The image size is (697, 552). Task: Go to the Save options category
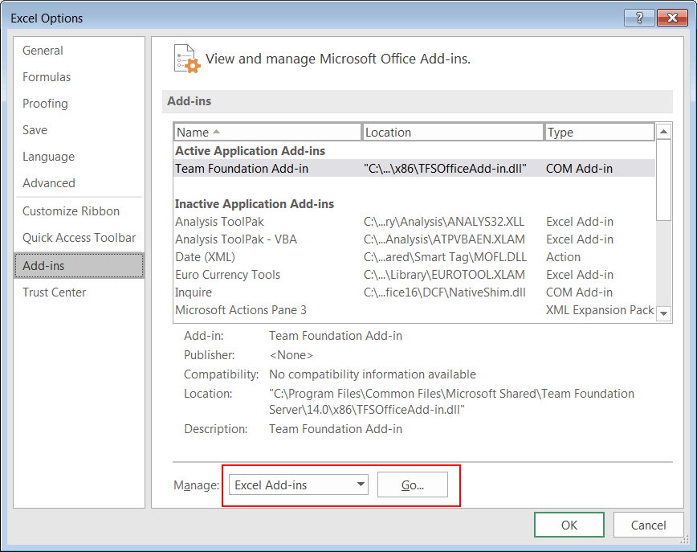pos(35,130)
